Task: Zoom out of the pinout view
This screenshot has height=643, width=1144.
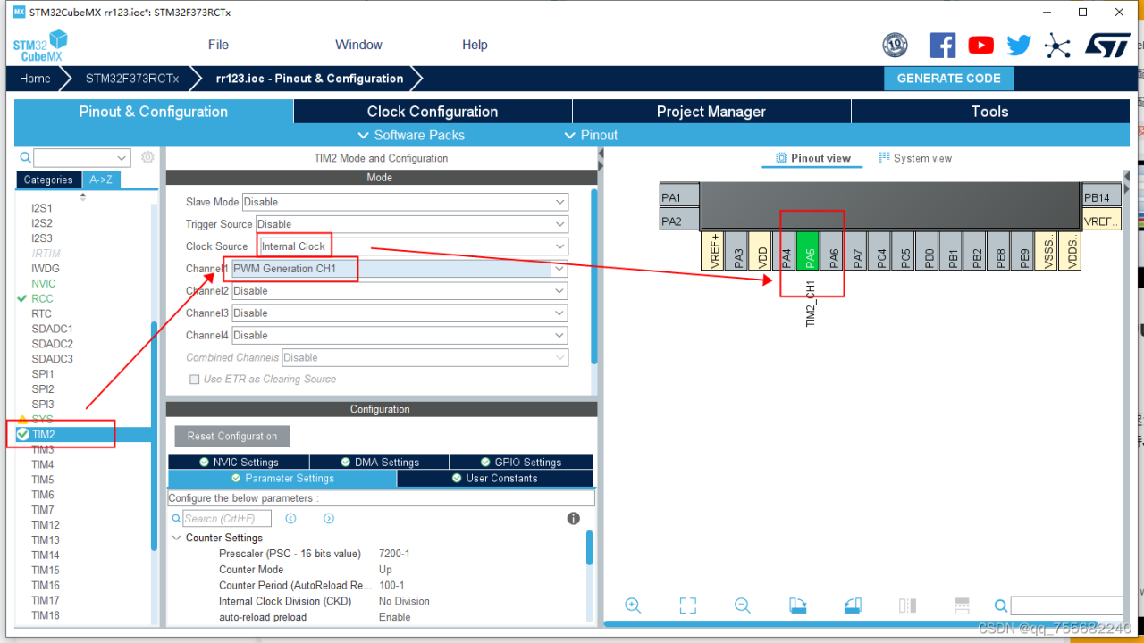Action: click(742, 605)
